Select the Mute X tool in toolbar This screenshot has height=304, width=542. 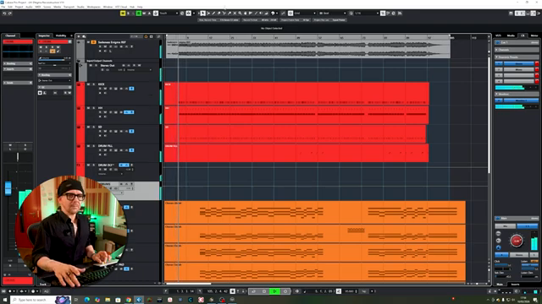[235, 14]
